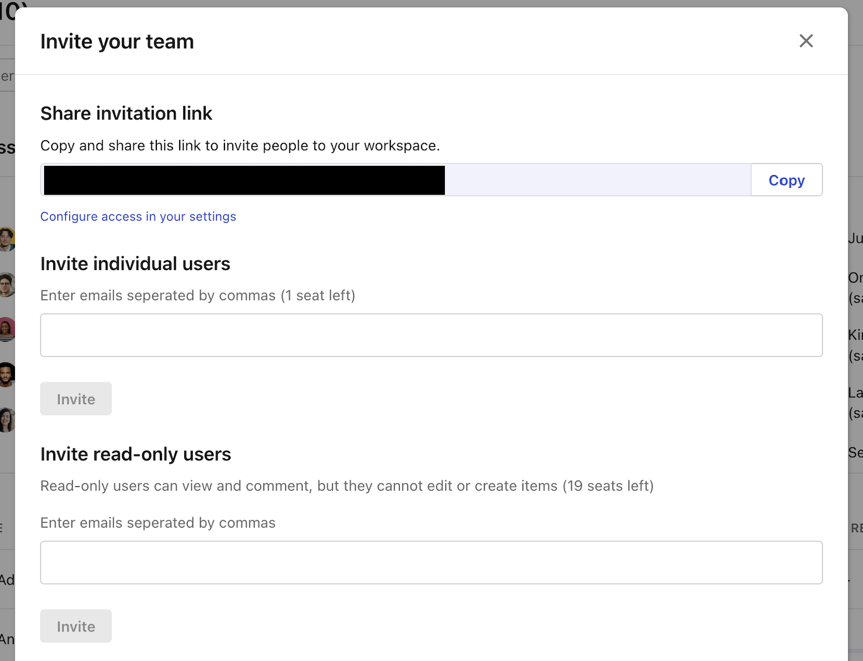
Task: Click empty area of invitation link field
Action: pos(597,180)
